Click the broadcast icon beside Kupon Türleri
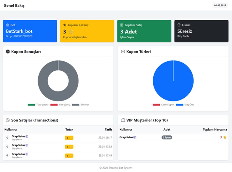Image resolution: width=232 pixels, height=172 pixels. 123,52
